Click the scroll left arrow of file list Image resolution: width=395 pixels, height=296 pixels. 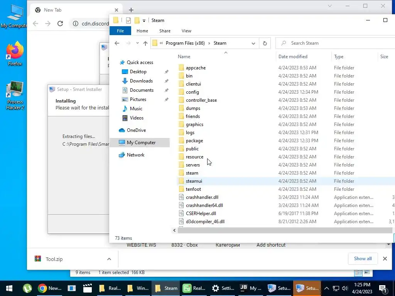(174, 230)
